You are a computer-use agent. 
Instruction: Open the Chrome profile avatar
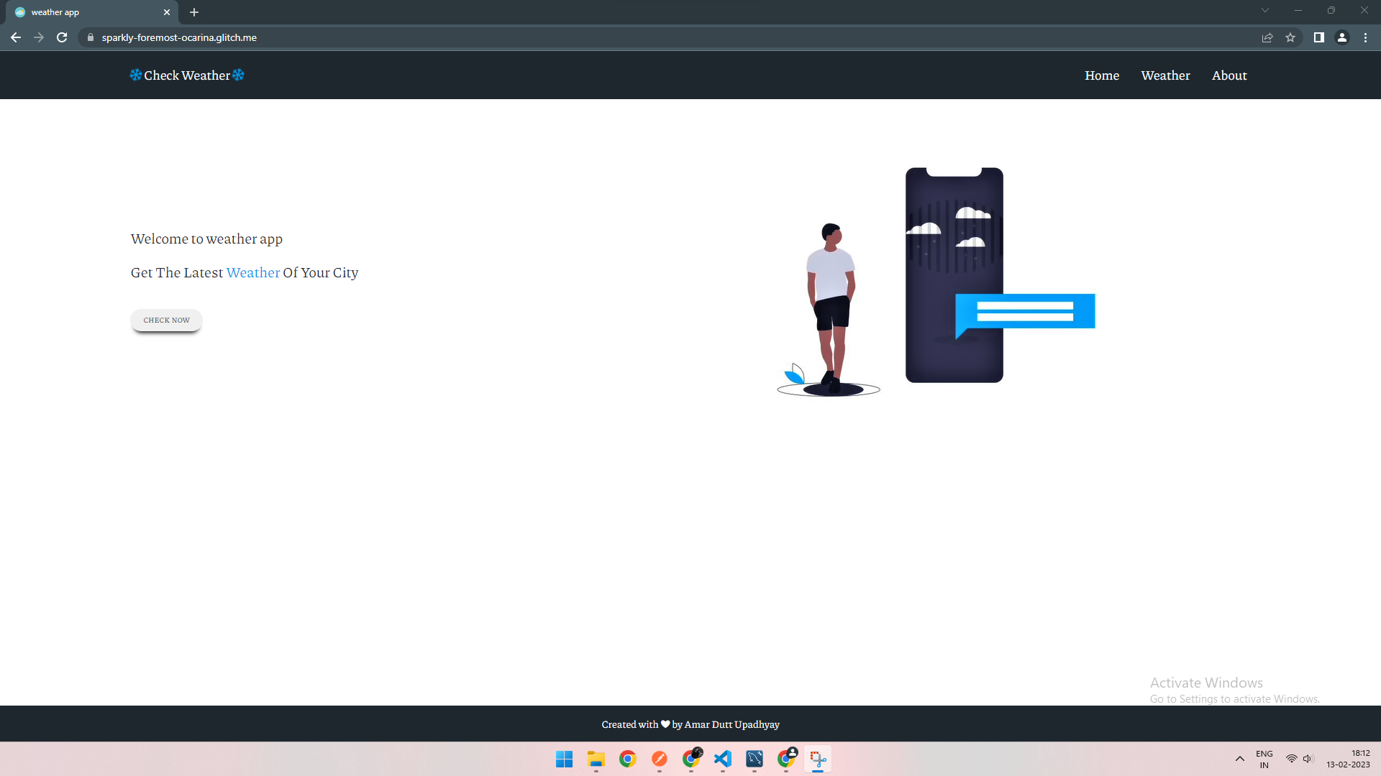click(1342, 37)
